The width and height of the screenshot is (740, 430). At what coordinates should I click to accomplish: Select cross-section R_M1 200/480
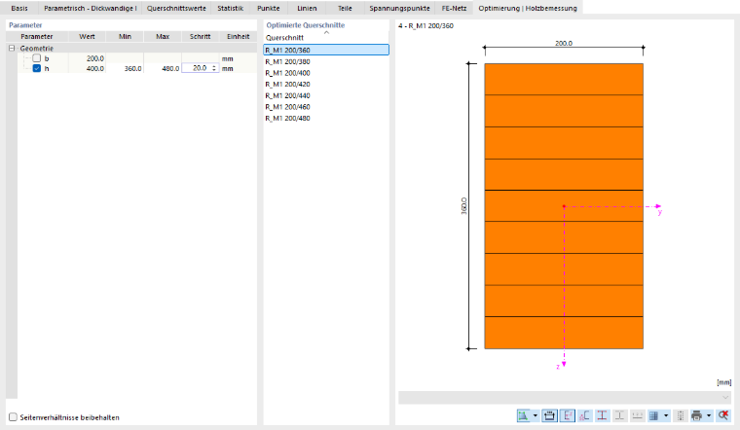[326, 119]
